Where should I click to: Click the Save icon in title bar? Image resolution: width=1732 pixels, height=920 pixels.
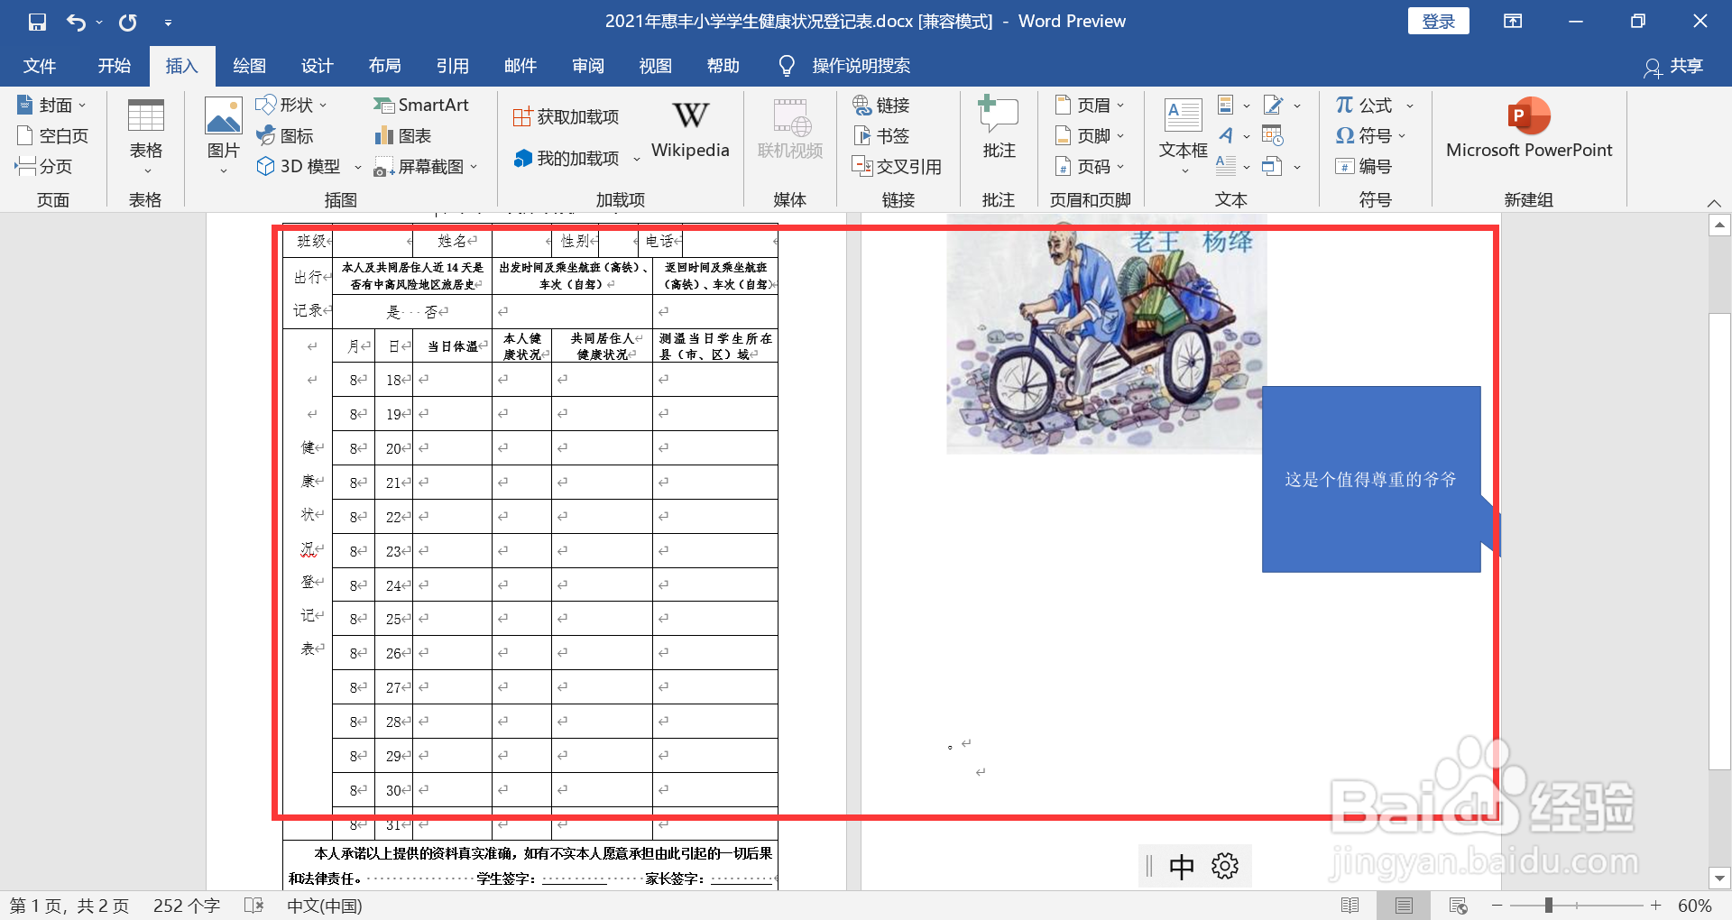click(37, 22)
